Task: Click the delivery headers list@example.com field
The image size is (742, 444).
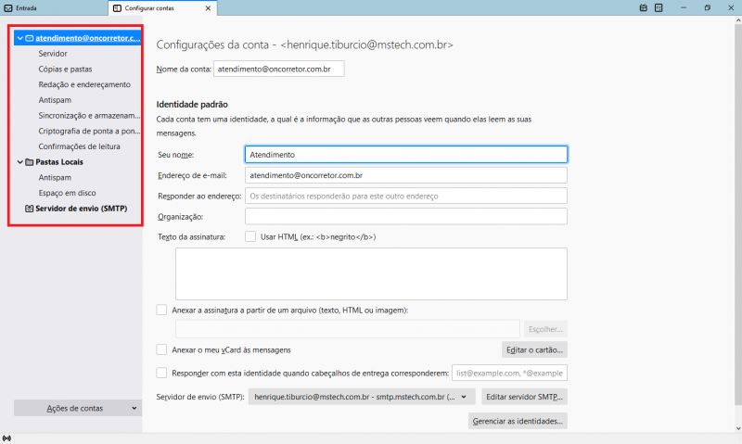Action: pos(509,373)
